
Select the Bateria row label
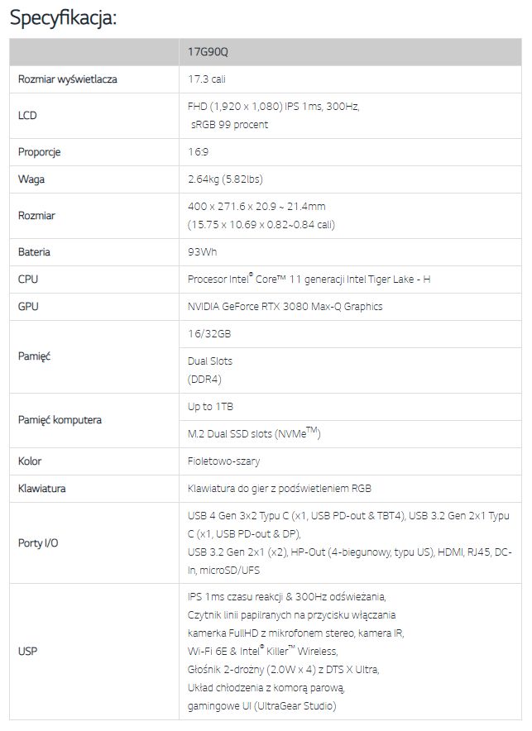(34, 251)
